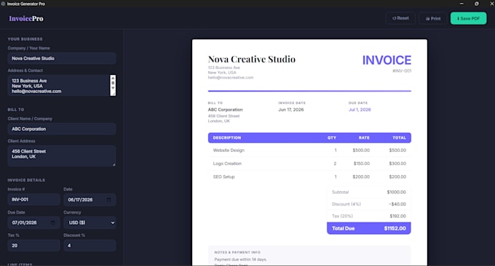Viewport: 495px width, 266px height.
Task: Edit the Client Address textarea
Action: [x=62, y=156]
